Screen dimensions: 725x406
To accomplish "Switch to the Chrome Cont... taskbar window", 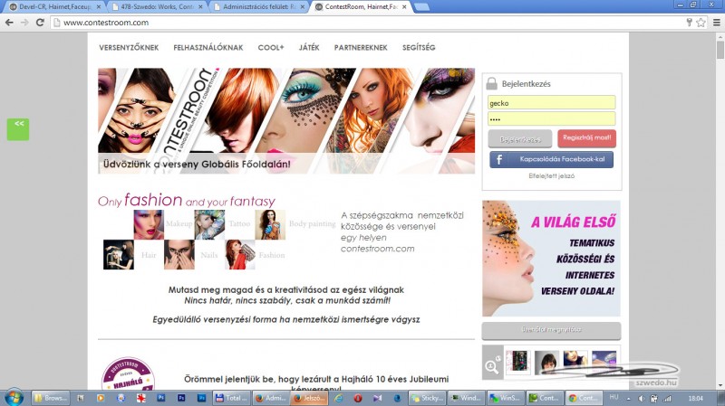I will coord(584,398).
